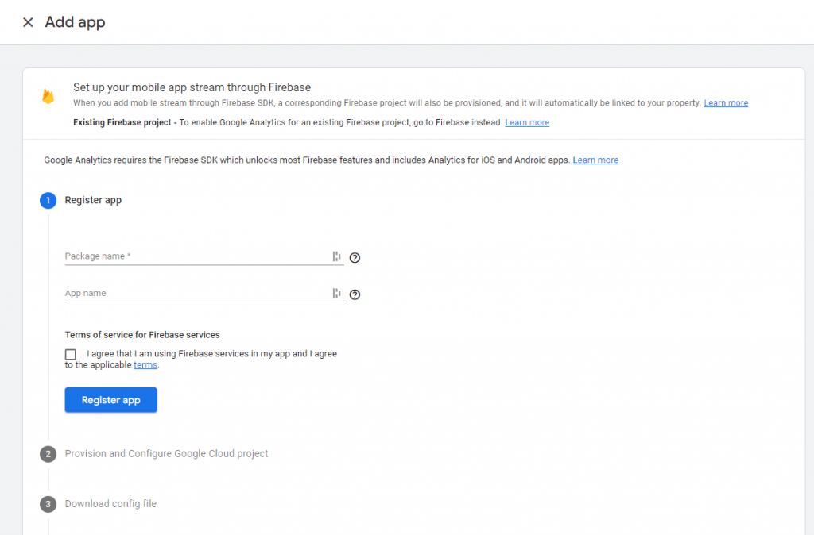The image size is (814, 535).
Task: Click the icon inside the Package name field
Action: pos(336,256)
